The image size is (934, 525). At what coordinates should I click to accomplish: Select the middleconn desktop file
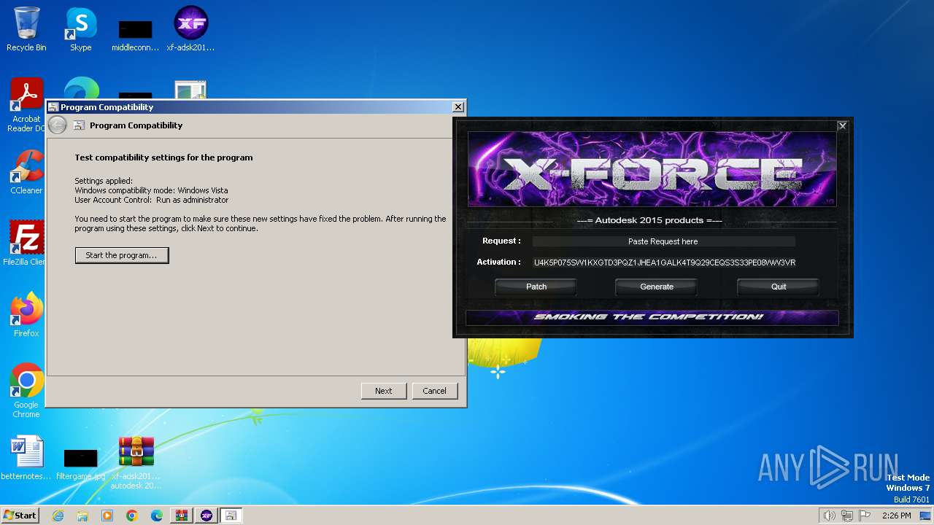pos(136,35)
